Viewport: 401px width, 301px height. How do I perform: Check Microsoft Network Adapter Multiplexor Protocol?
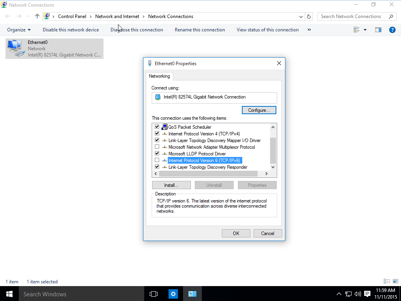[x=157, y=147]
